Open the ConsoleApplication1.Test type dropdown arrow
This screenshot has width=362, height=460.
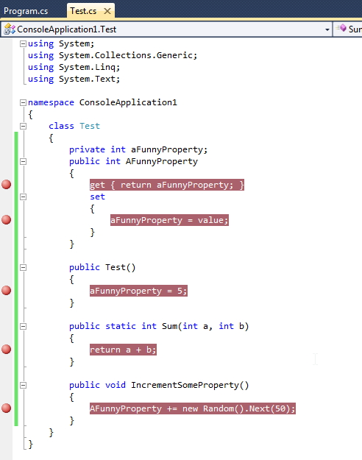(x=327, y=29)
